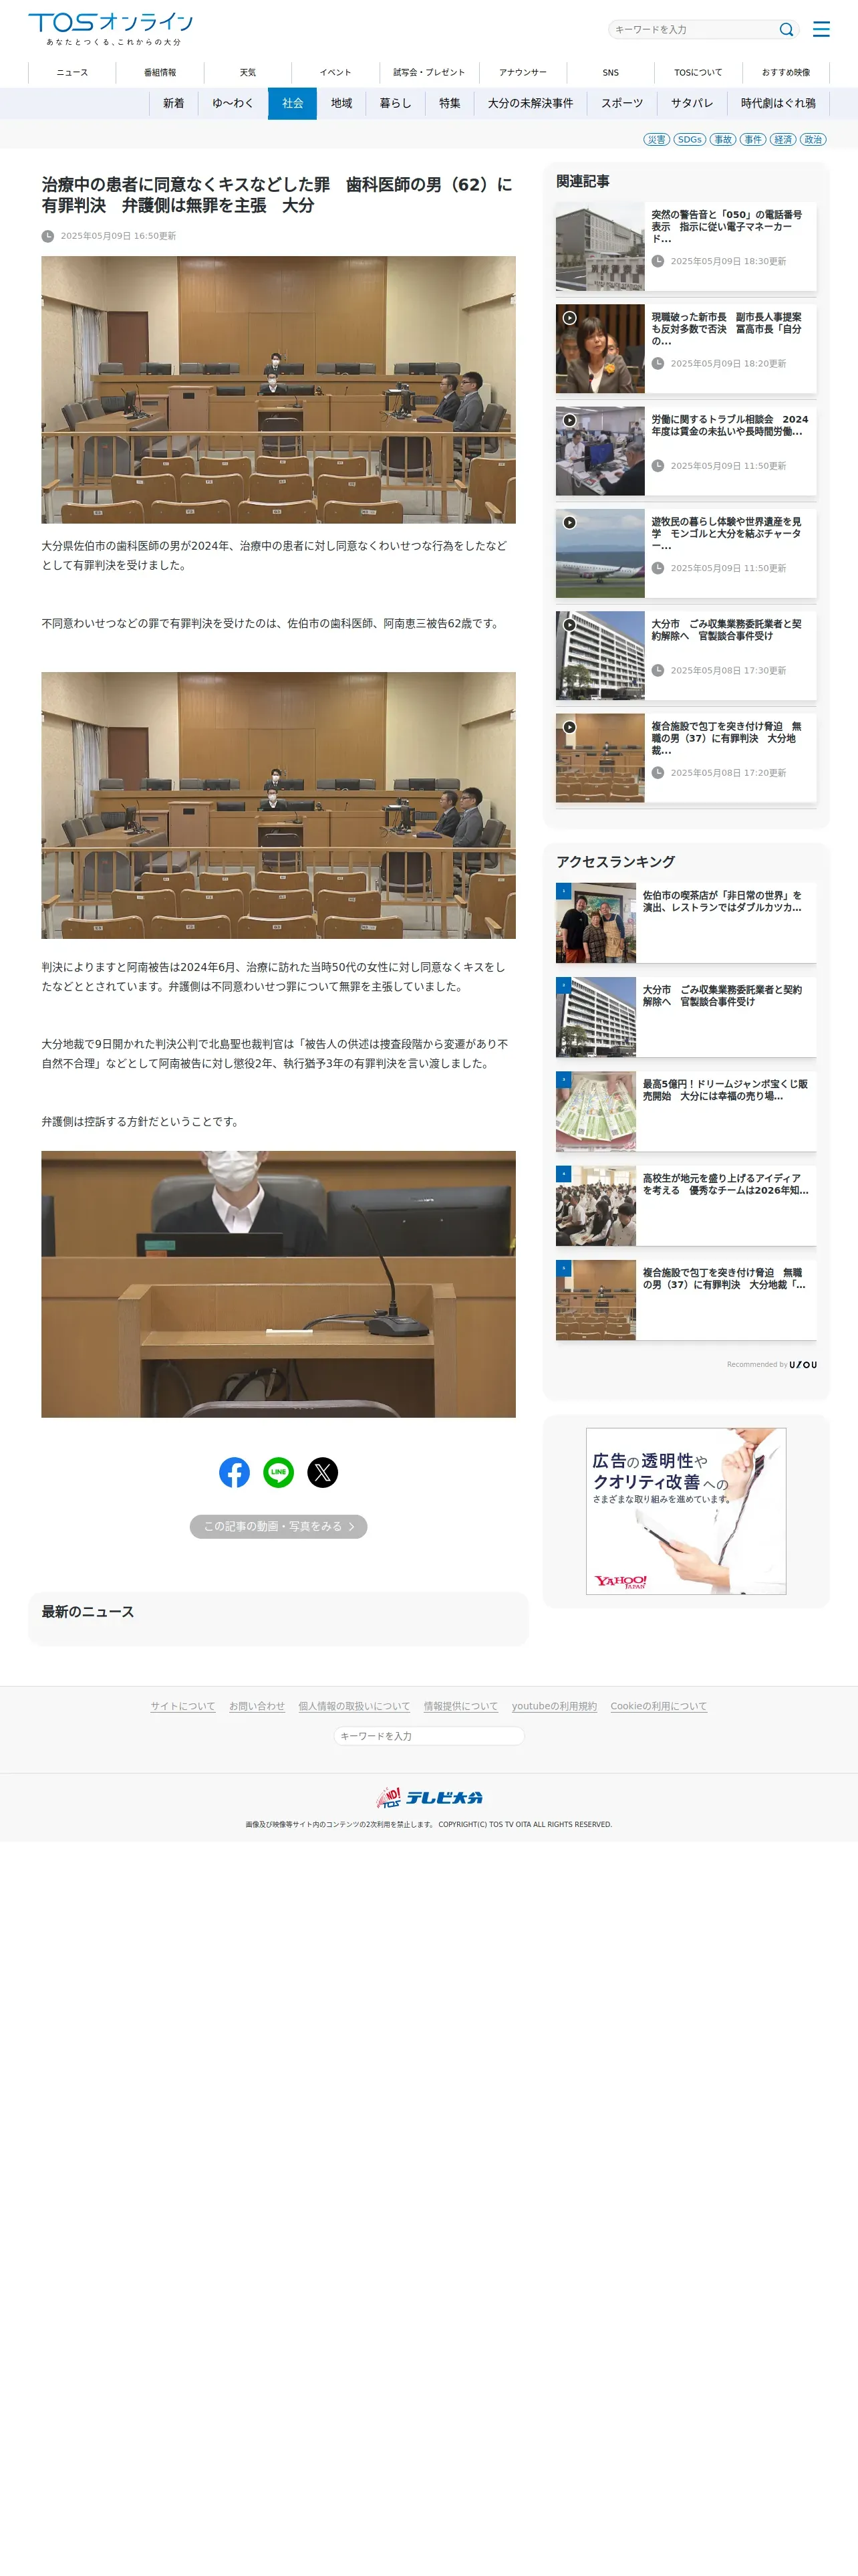The height and width of the screenshot is (2576, 858).
Task: Open 情報提供について footer link
Action: (460, 1706)
